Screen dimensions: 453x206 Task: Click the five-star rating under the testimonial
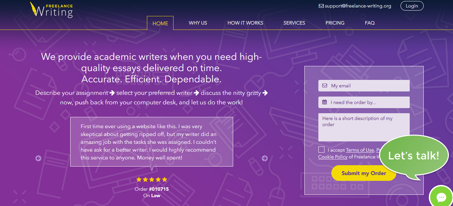point(152,179)
